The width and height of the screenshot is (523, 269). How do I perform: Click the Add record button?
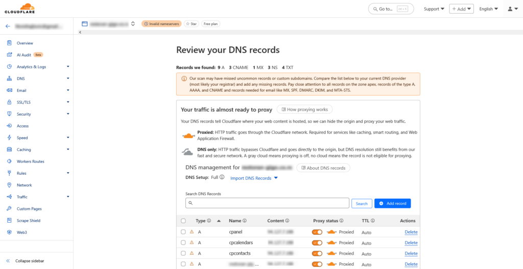tap(392, 203)
